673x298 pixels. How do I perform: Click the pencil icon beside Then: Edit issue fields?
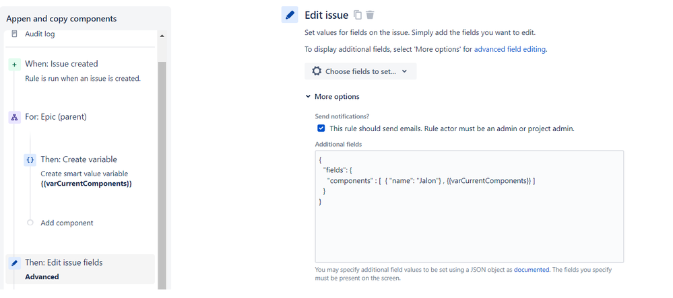[15, 263]
